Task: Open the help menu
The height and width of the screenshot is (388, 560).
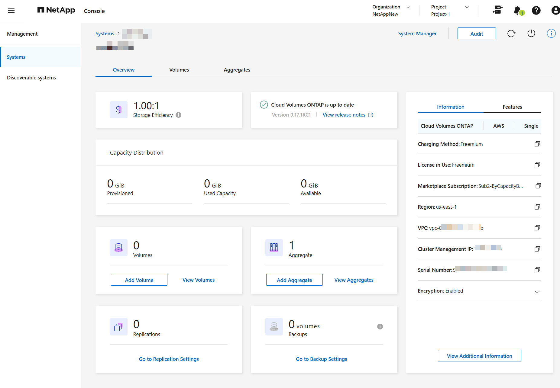Action: point(536,10)
